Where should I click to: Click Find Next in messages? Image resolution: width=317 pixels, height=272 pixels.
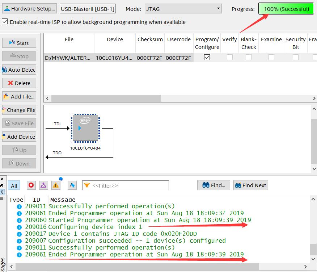(251, 185)
